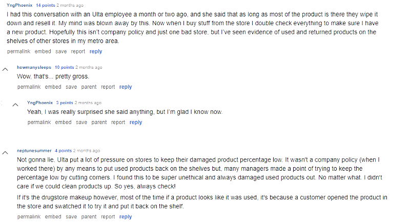Open YngPhoenix profile on top comment
This screenshot has width=410, height=223.
(x=20, y=5)
